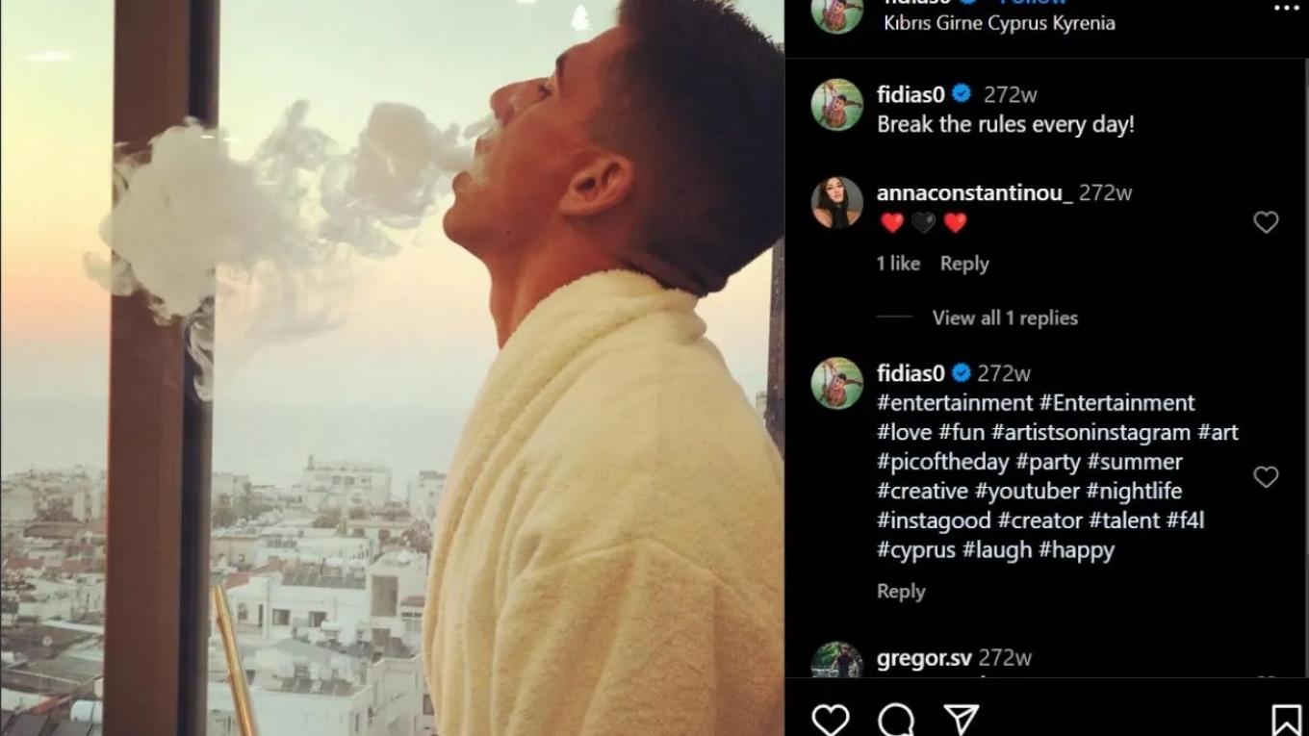Like annaconstantinou_ comment heart

pos(1266,222)
